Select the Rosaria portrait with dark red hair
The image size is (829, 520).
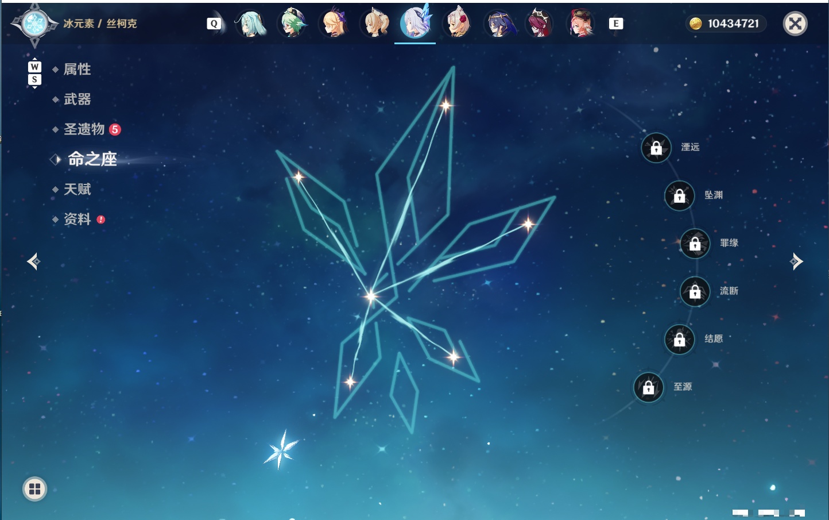click(x=540, y=24)
